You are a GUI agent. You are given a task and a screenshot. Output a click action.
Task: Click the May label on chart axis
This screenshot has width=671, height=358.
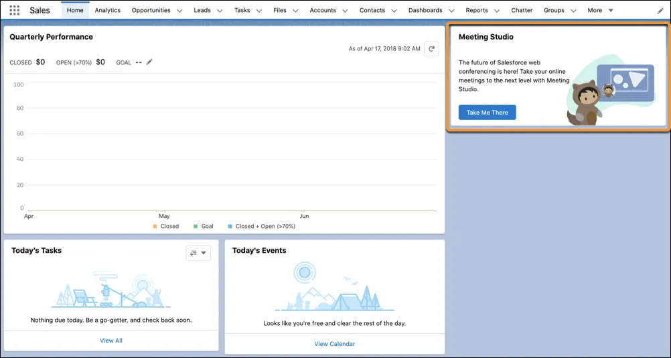[164, 217]
